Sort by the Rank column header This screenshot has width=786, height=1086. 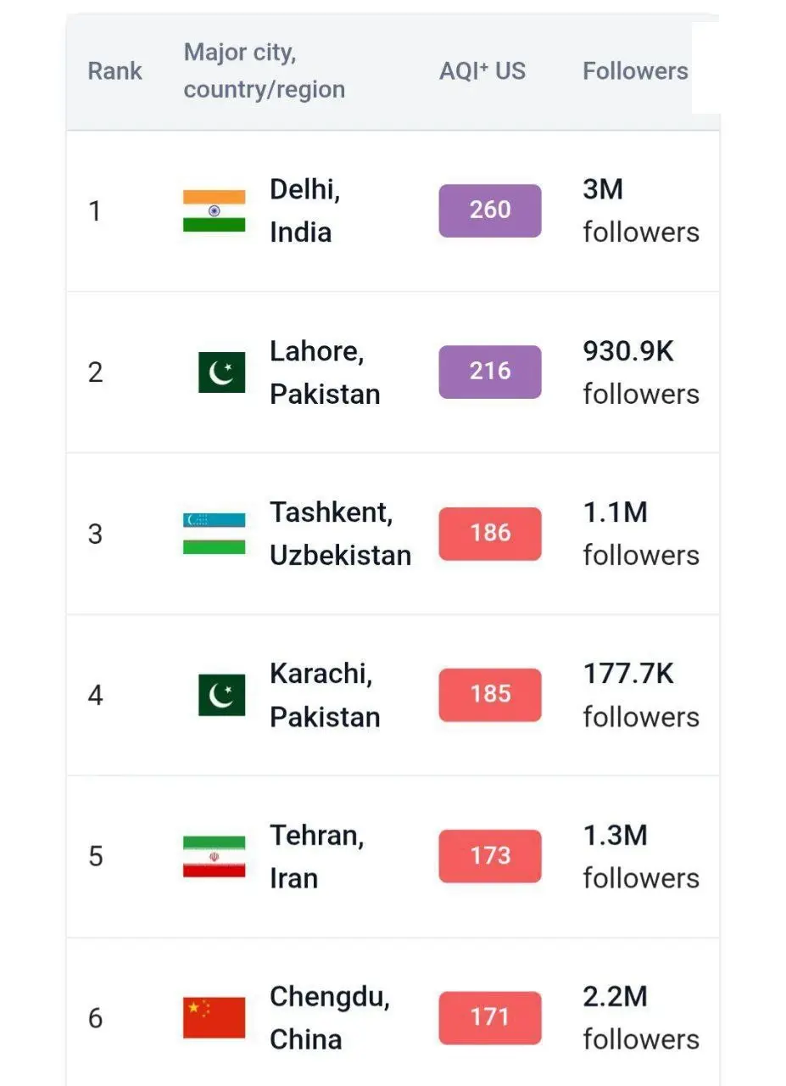(x=114, y=70)
